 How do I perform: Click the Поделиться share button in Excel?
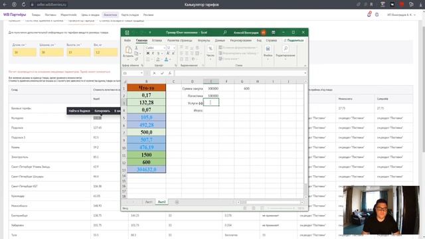coord(294,40)
